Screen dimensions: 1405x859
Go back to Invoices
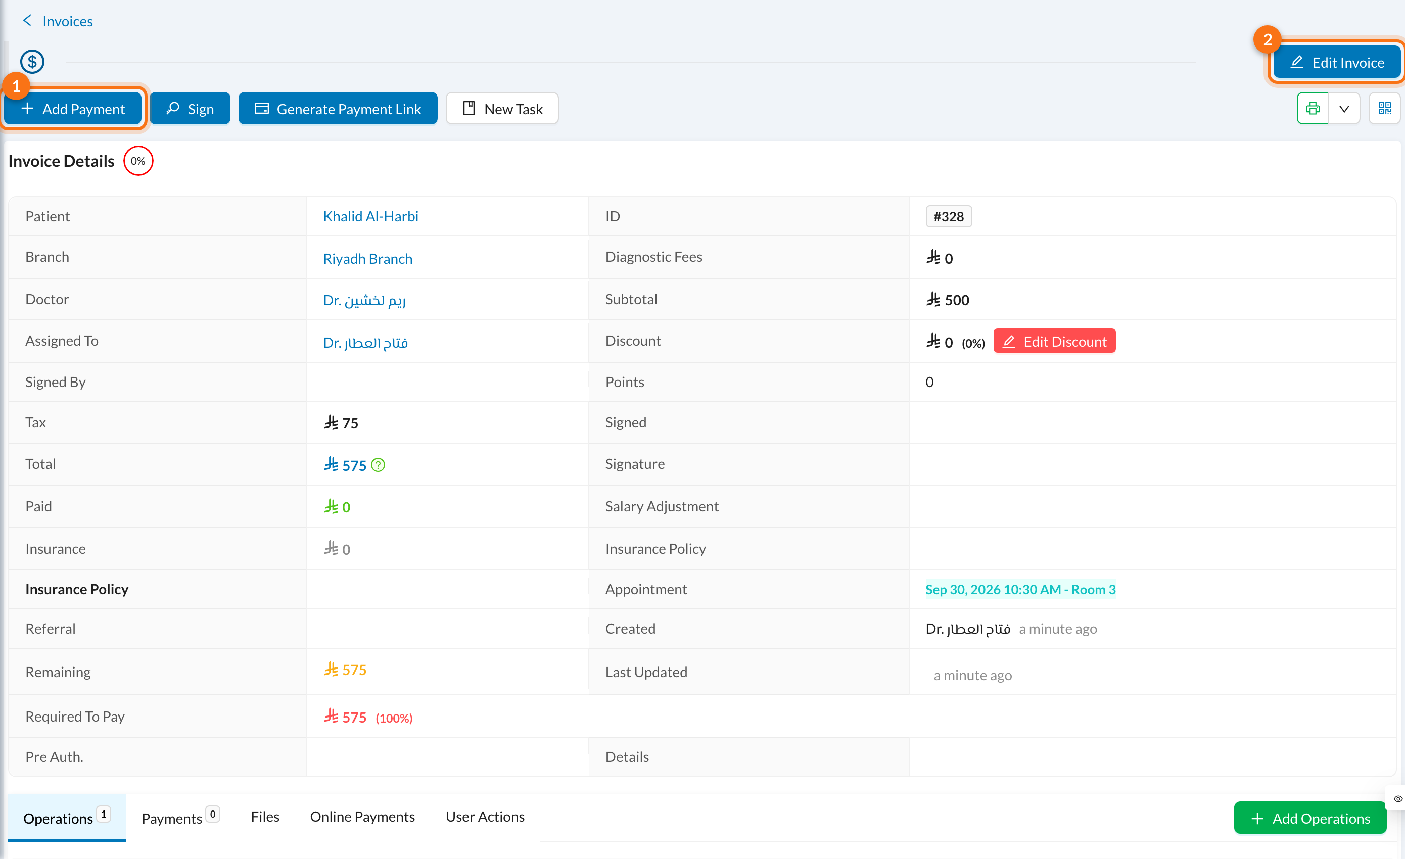(x=58, y=21)
